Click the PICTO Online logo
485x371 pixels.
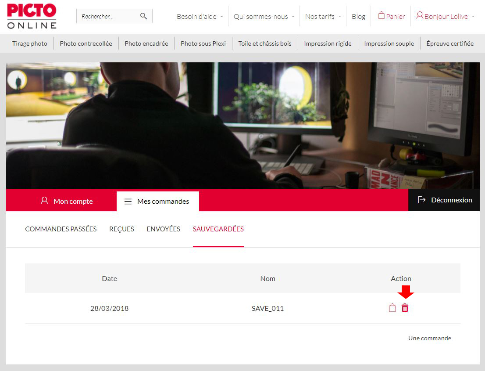tap(32, 16)
